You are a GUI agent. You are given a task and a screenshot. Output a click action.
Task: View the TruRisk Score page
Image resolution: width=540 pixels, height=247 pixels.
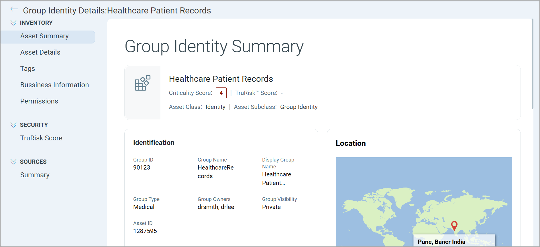41,138
